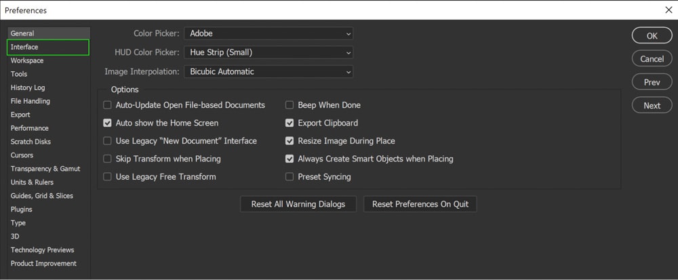
Task: Go to History Log preferences
Action: coord(48,87)
